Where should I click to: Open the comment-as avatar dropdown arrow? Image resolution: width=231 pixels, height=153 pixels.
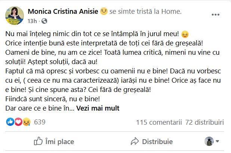[x=218, y=141]
